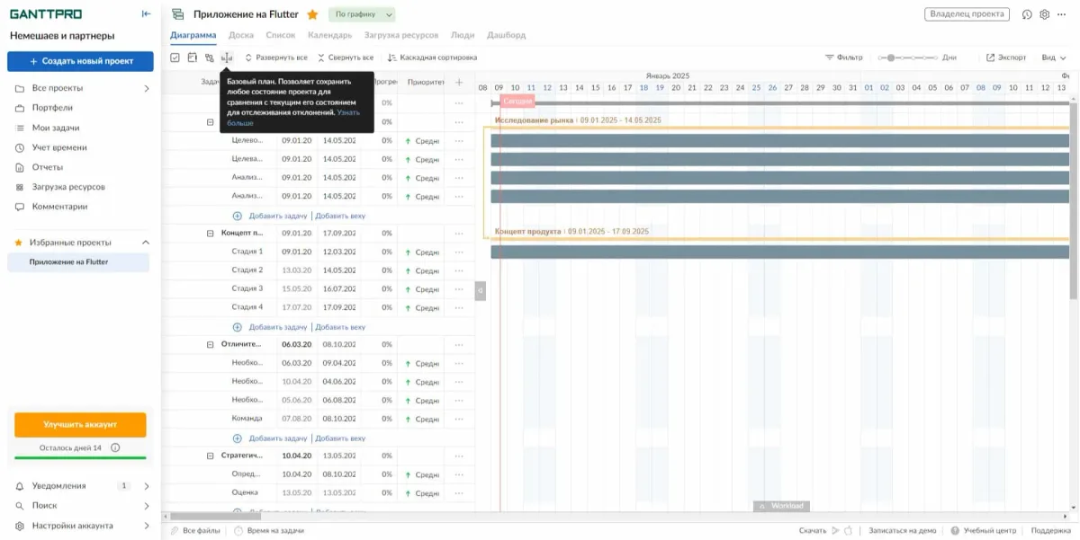Collapse the Концепт п... task group
1080x540 pixels.
tap(210, 233)
